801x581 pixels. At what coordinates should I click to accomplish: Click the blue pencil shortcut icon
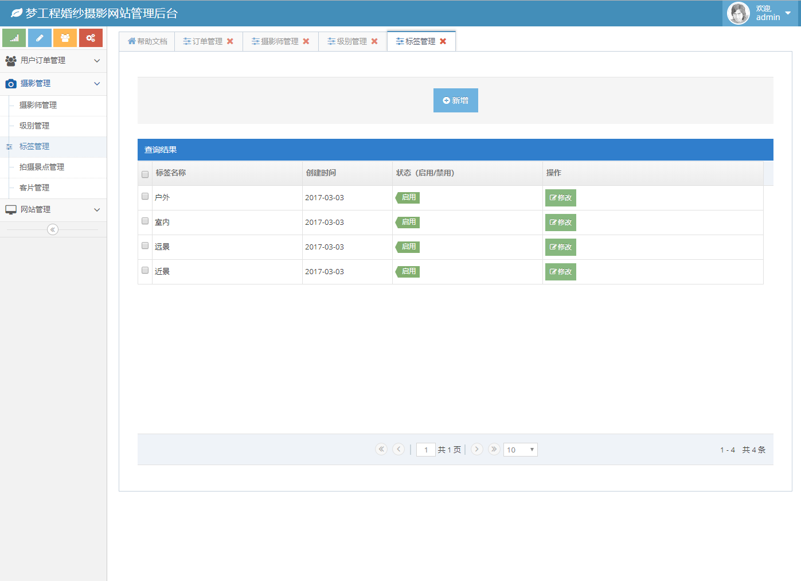pyautogui.click(x=40, y=38)
